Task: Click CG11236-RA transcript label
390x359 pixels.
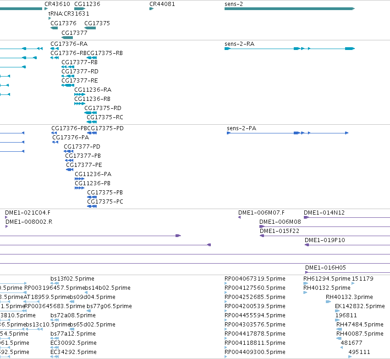Action: pos(93,90)
